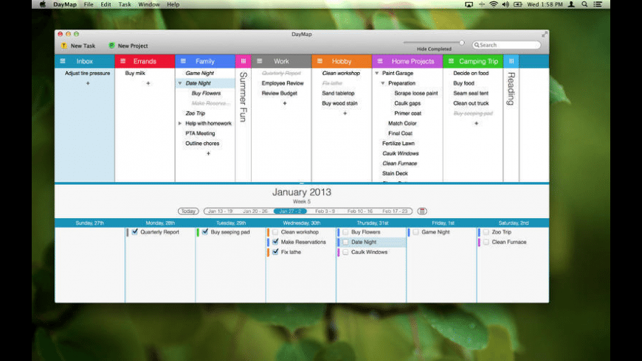Click the collapsed Reading column icon
The width and height of the screenshot is (642, 361).
pos(511,61)
